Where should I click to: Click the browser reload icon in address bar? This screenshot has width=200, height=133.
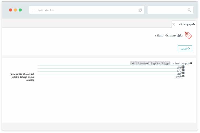pyautogui.click(x=140, y=10)
